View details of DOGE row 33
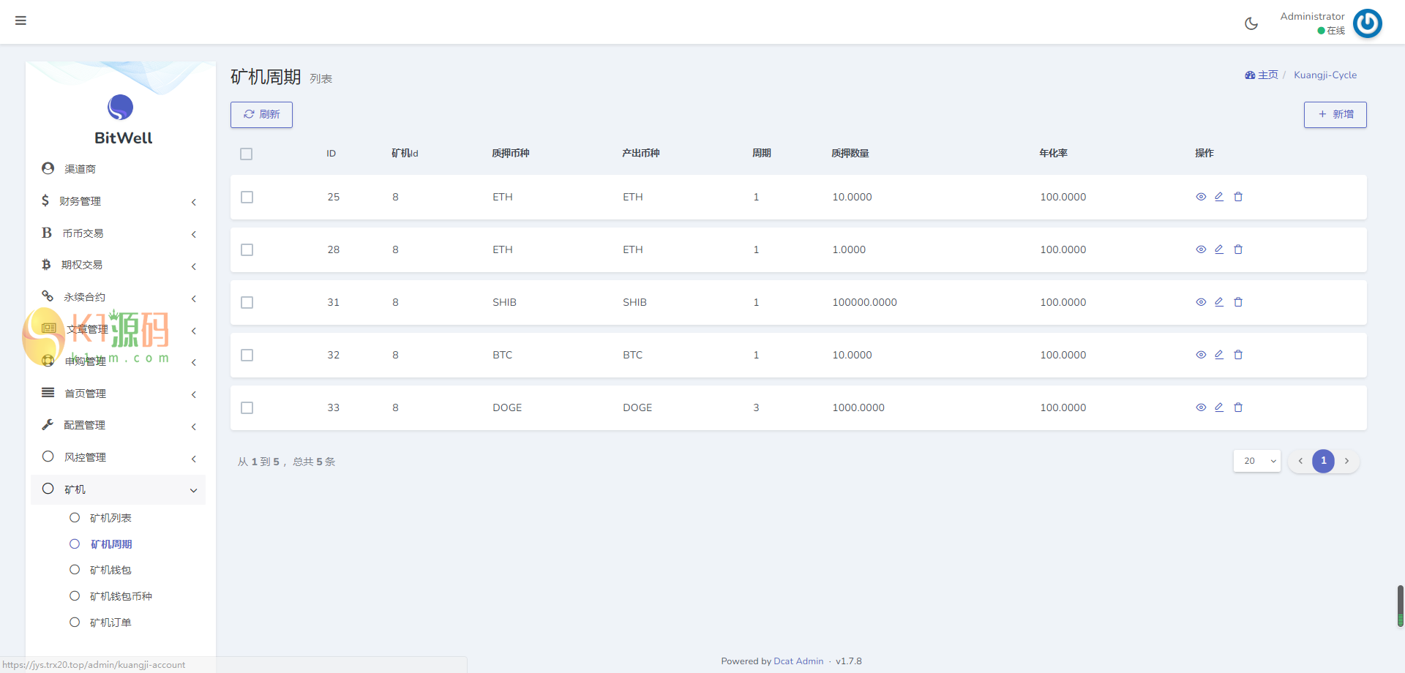 pos(1201,407)
